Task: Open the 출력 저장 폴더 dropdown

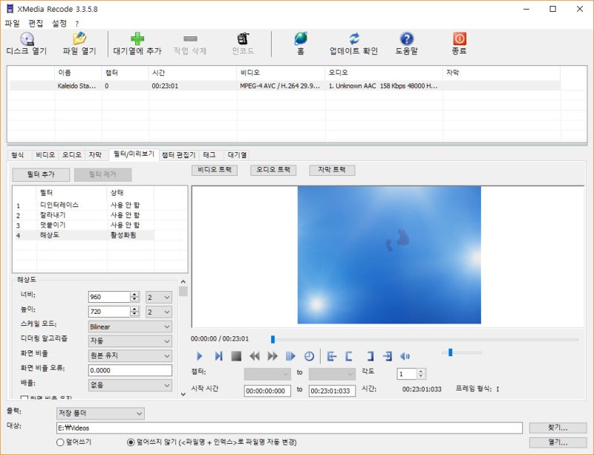Action: click(x=100, y=413)
